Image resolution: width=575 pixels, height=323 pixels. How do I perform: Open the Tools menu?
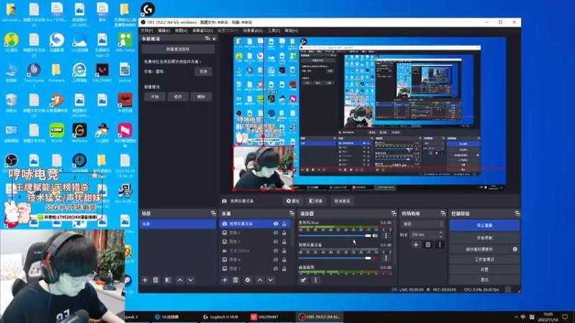[274, 31]
